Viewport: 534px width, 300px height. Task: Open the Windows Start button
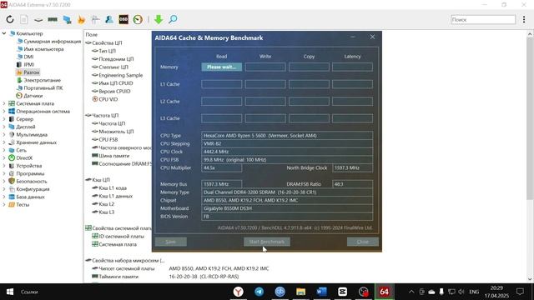pos(10,292)
